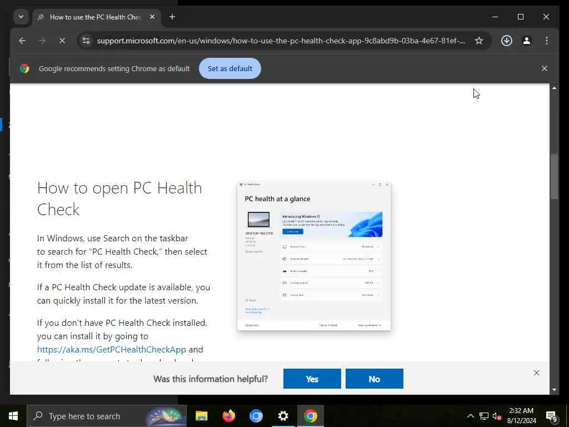The image size is (569, 427).
Task: Open the blue Chromium icon on taskbar
Action: 256,416
